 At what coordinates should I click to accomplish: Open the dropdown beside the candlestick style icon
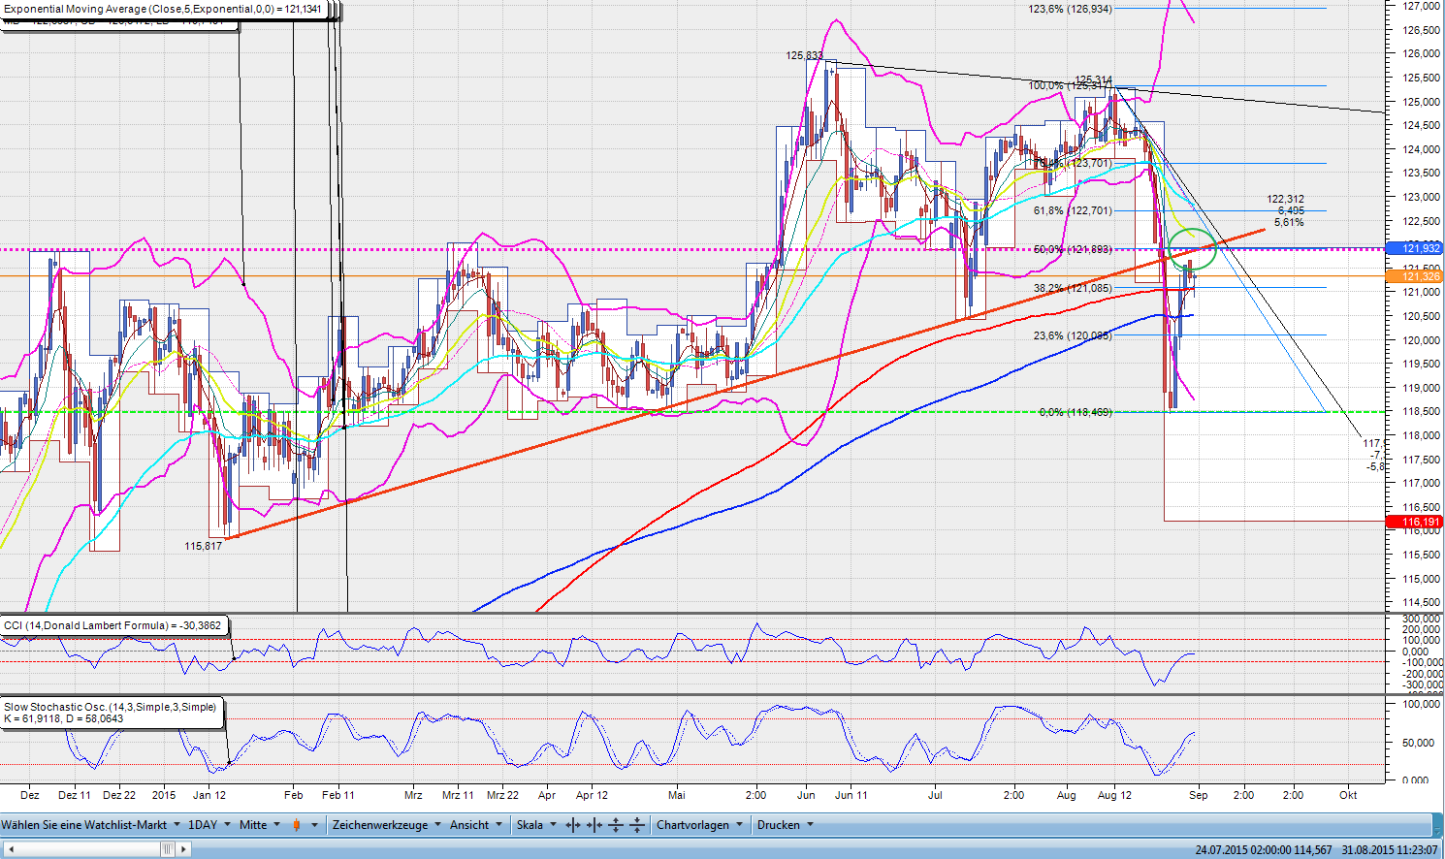(x=314, y=825)
